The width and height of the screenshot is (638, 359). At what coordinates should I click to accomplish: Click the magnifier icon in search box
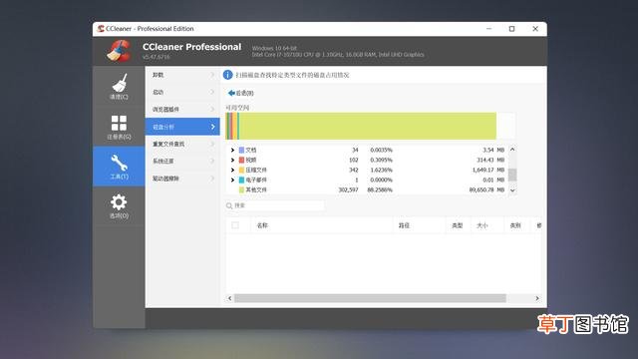click(229, 205)
